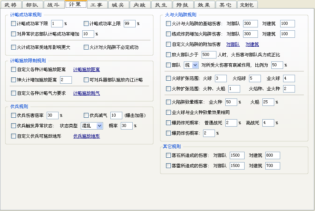The height and width of the screenshot is (211, 315).
Task: Check 可对兵器部队施放内讧计略
Action: pos(86,80)
